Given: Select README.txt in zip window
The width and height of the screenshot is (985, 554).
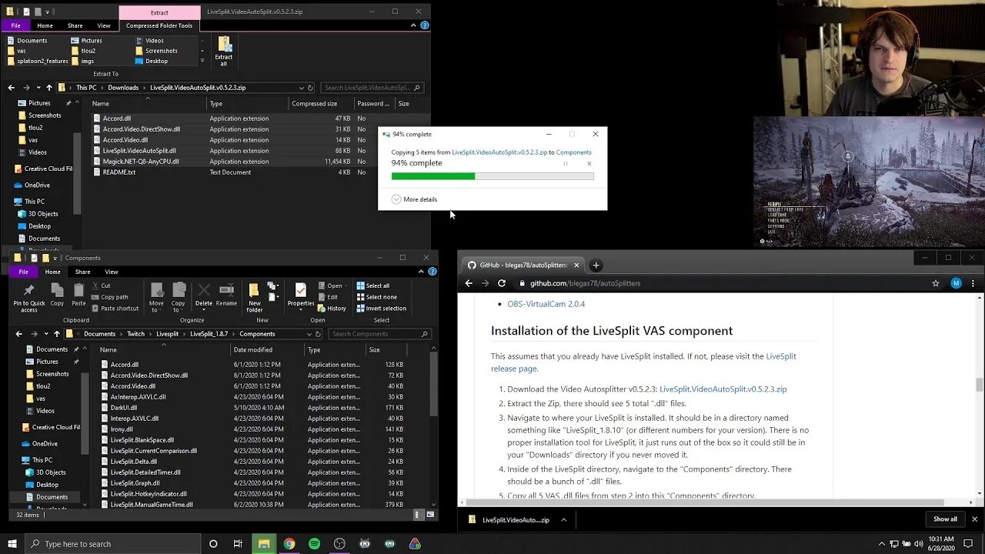Looking at the screenshot, I should 119,172.
